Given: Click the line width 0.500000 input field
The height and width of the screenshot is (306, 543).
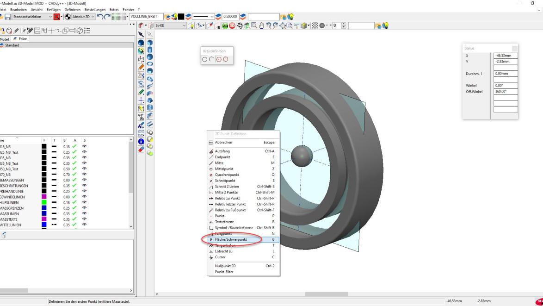Looking at the screenshot, I should click(x=230, y=17).
